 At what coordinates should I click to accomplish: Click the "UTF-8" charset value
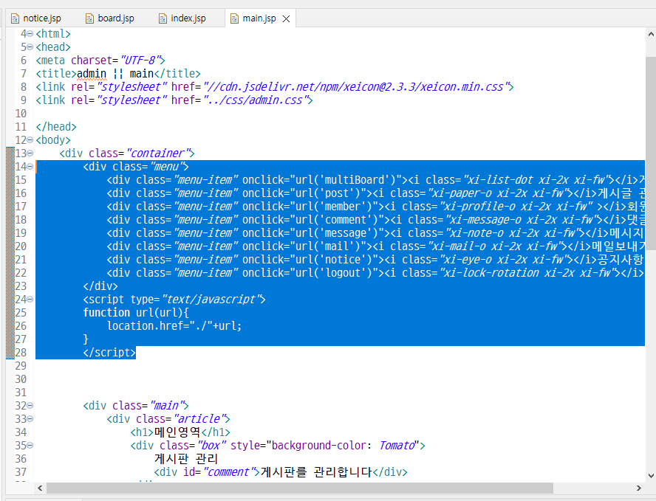[x=140, y=61]
